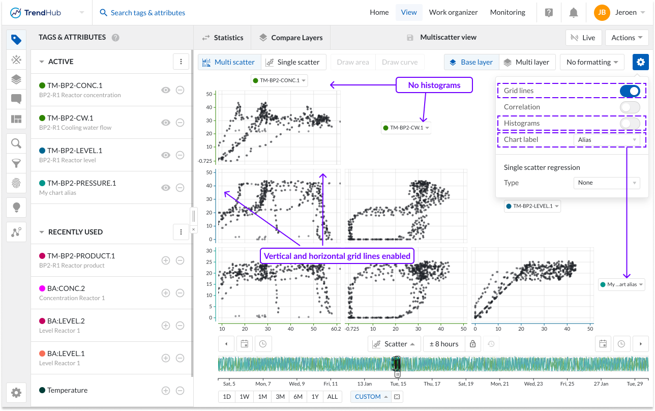Viewport: 655px width, 411px height.
Task: Select the 1W time range button
Action: (245, 397)
